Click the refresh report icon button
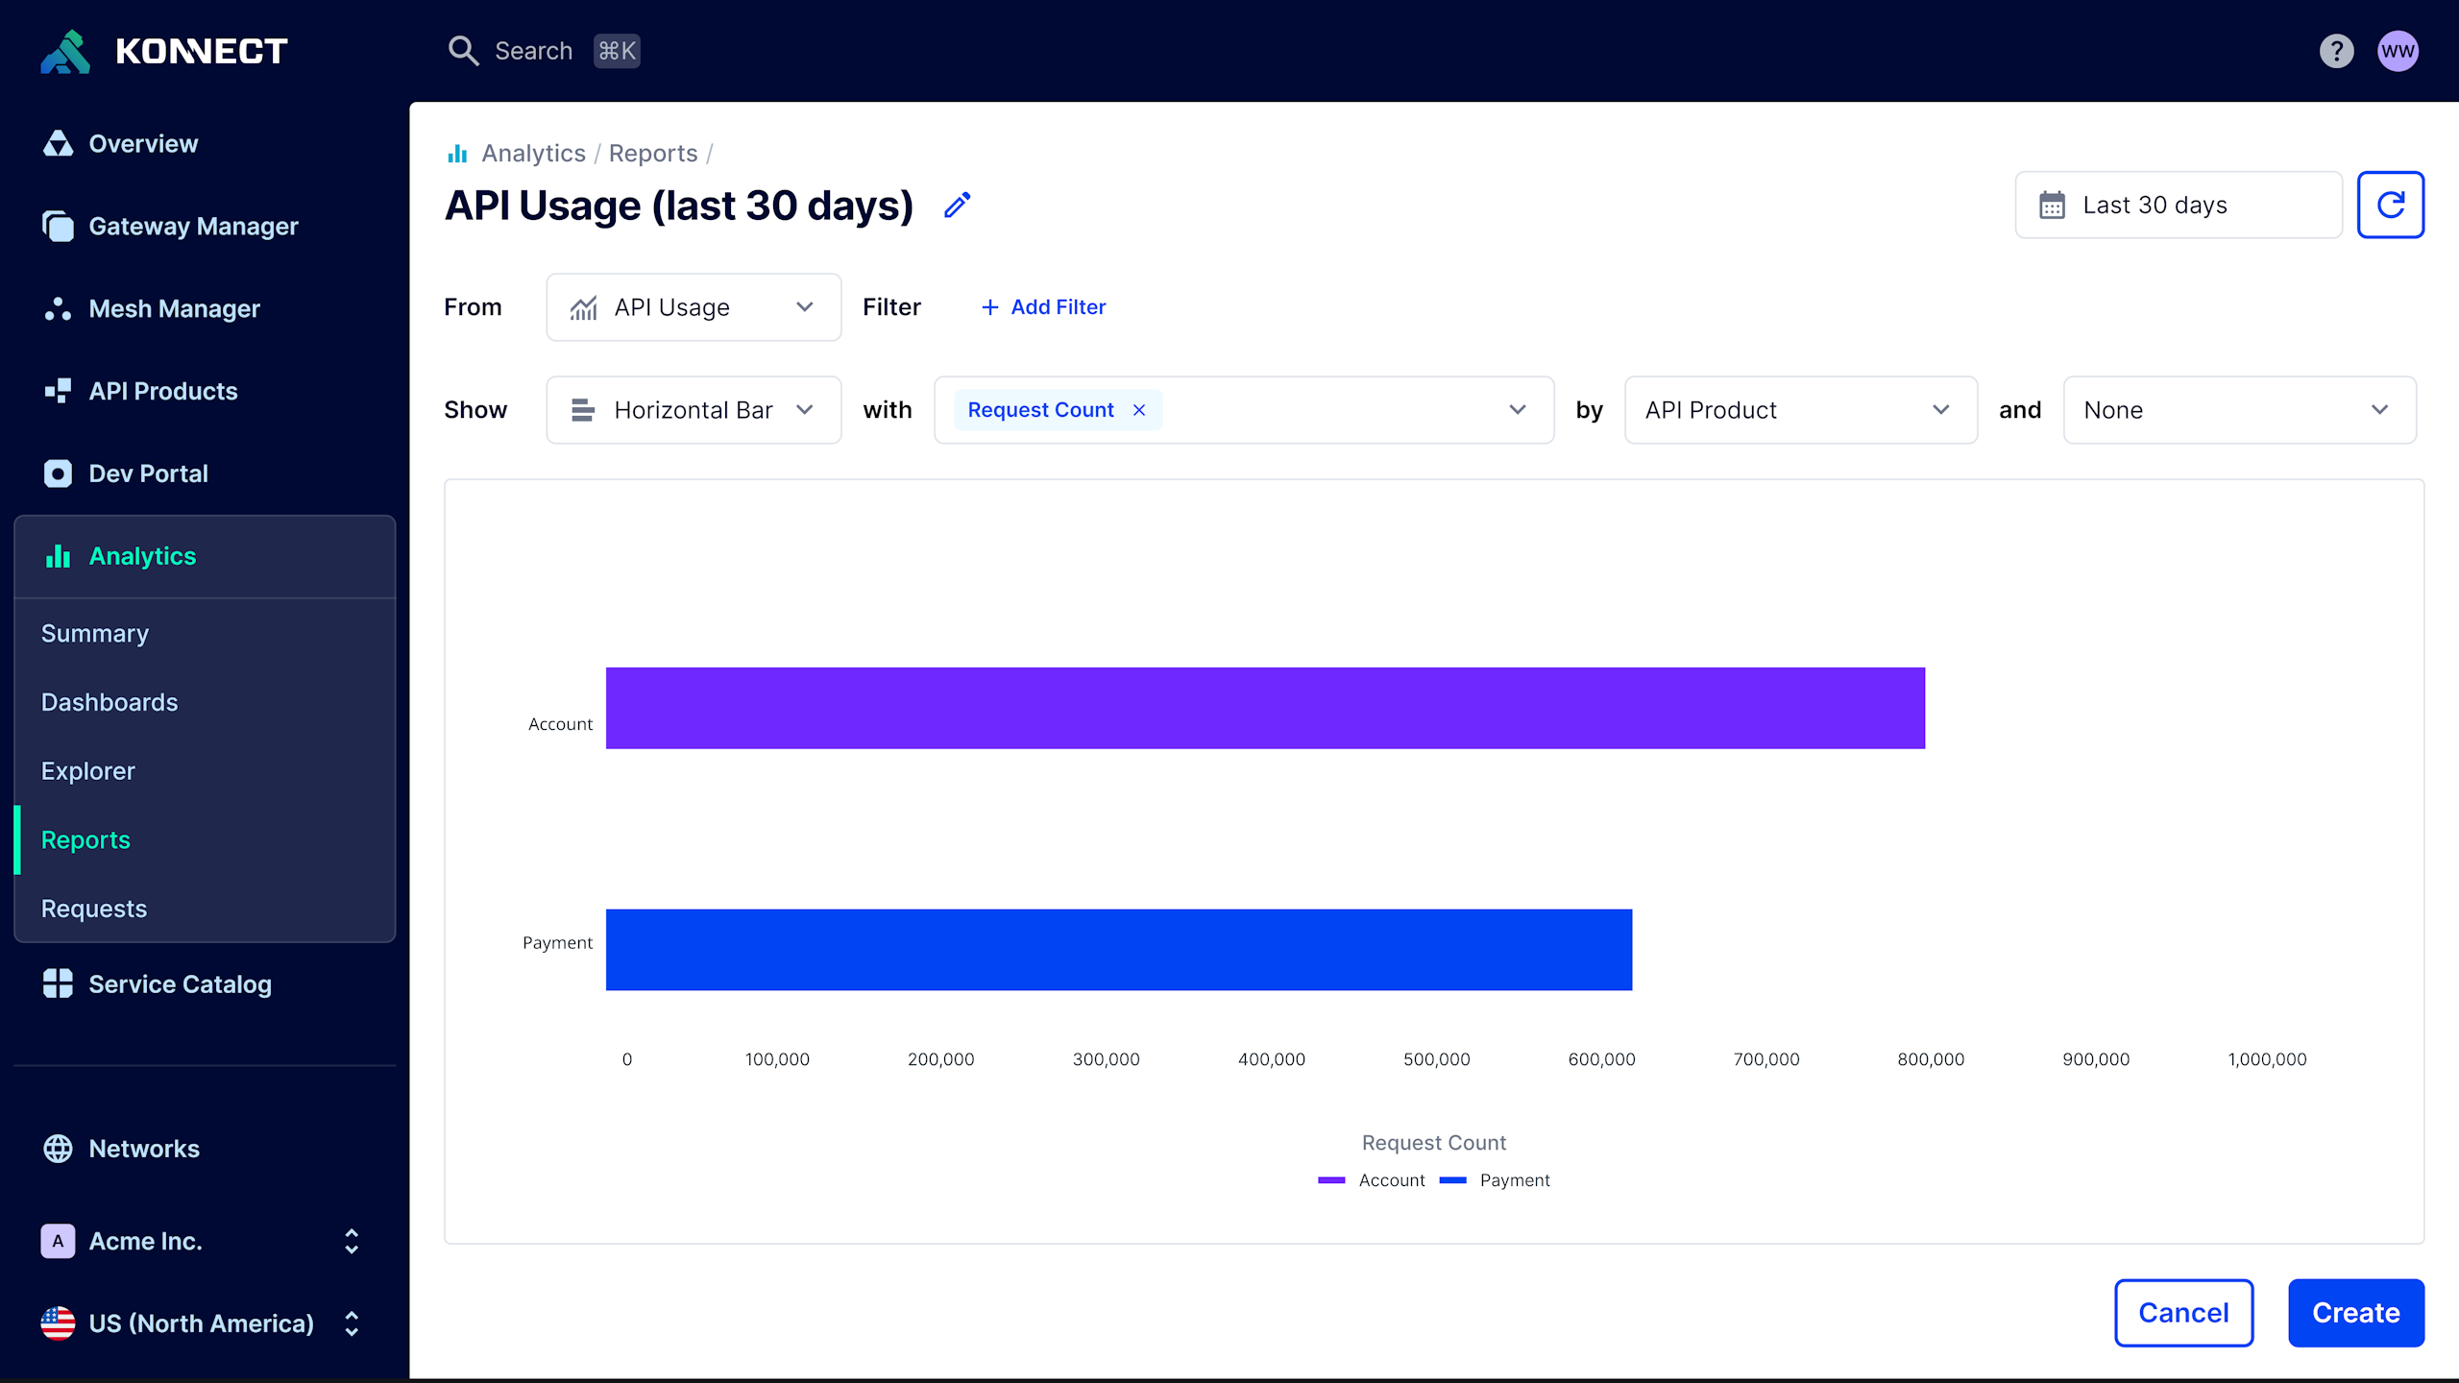This screenshot has width=2459, height=1383. (2390, 205)
